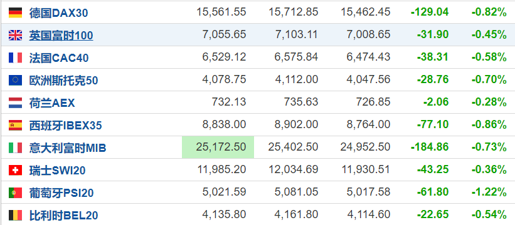Click the UK flag icon

(15, 35)
